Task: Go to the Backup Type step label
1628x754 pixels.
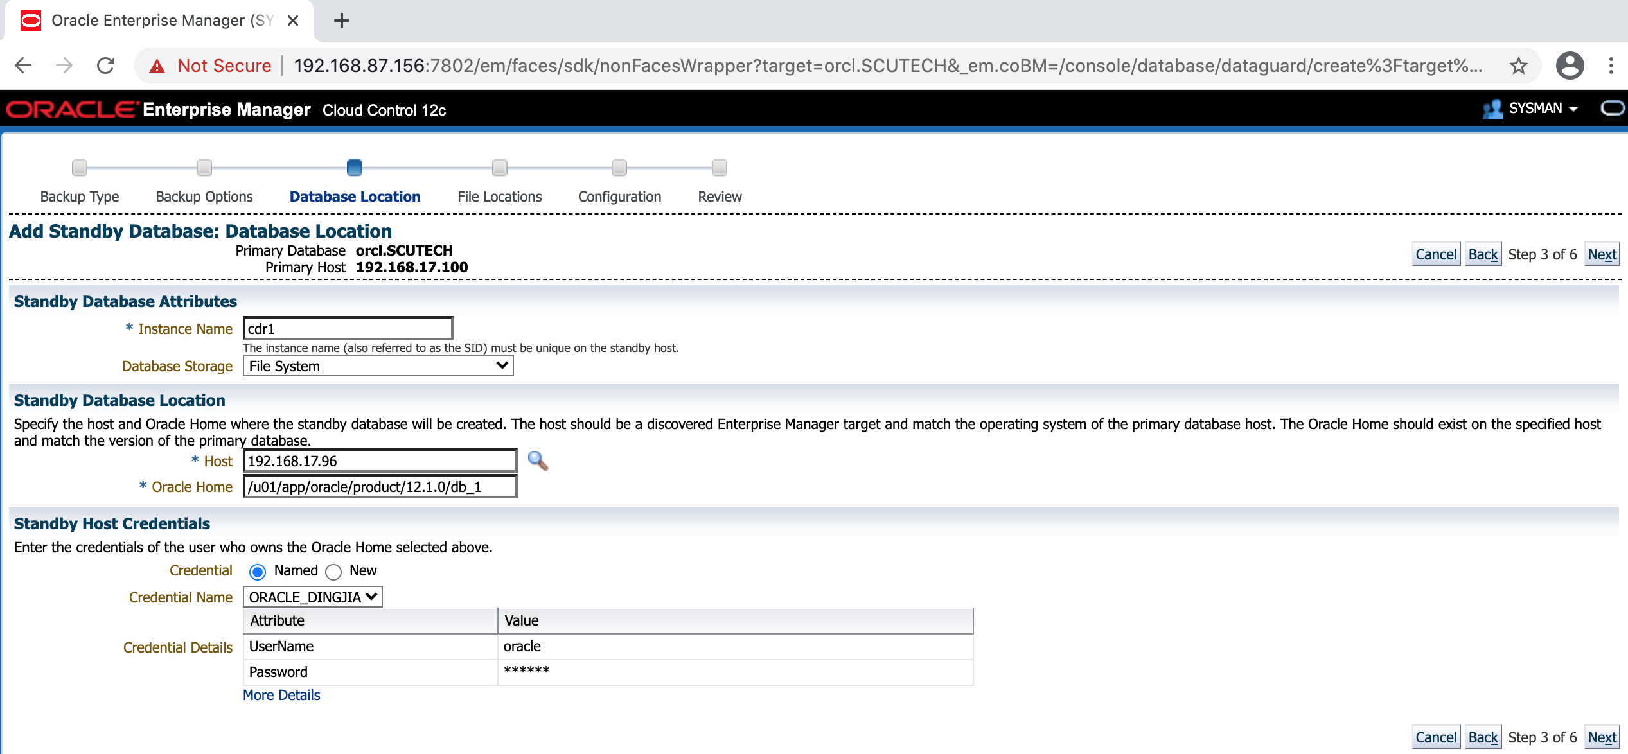Action: (x=80, y=197)
